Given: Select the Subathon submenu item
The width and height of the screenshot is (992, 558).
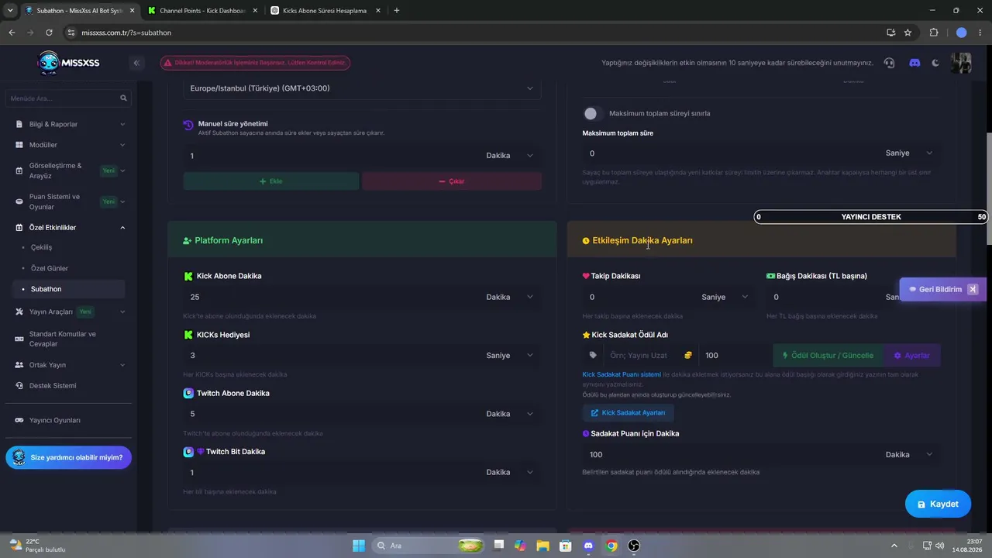Looking at the screenshot, I should [x=68, y=289].
